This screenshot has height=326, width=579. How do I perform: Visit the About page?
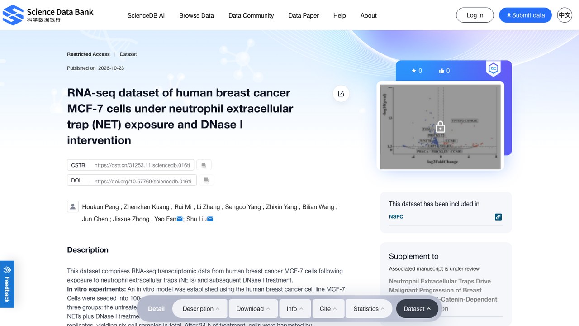pos(369,15)
